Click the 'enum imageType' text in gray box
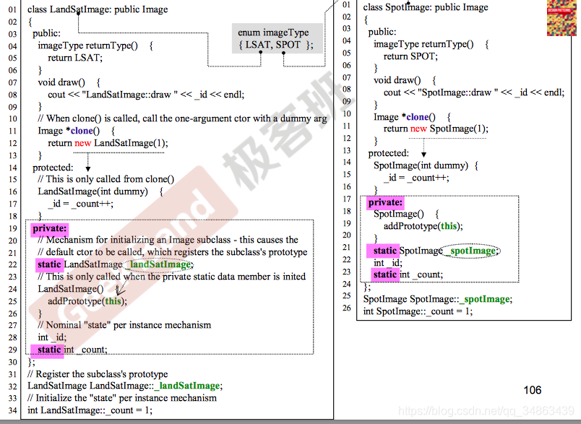The height and width of the screenshot is (424, 581). coord(273,33)
